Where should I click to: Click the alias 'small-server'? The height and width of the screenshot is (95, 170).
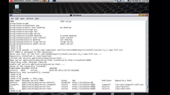pyautogui.click(x=67, y=44)
